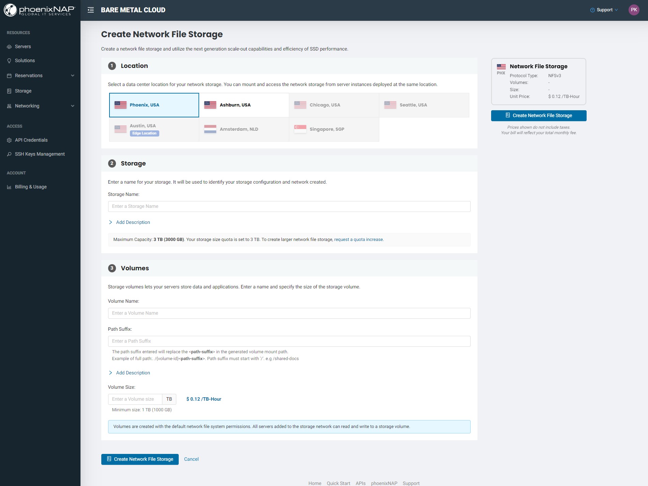Open the Support dropdown arrow

point(616,10)
